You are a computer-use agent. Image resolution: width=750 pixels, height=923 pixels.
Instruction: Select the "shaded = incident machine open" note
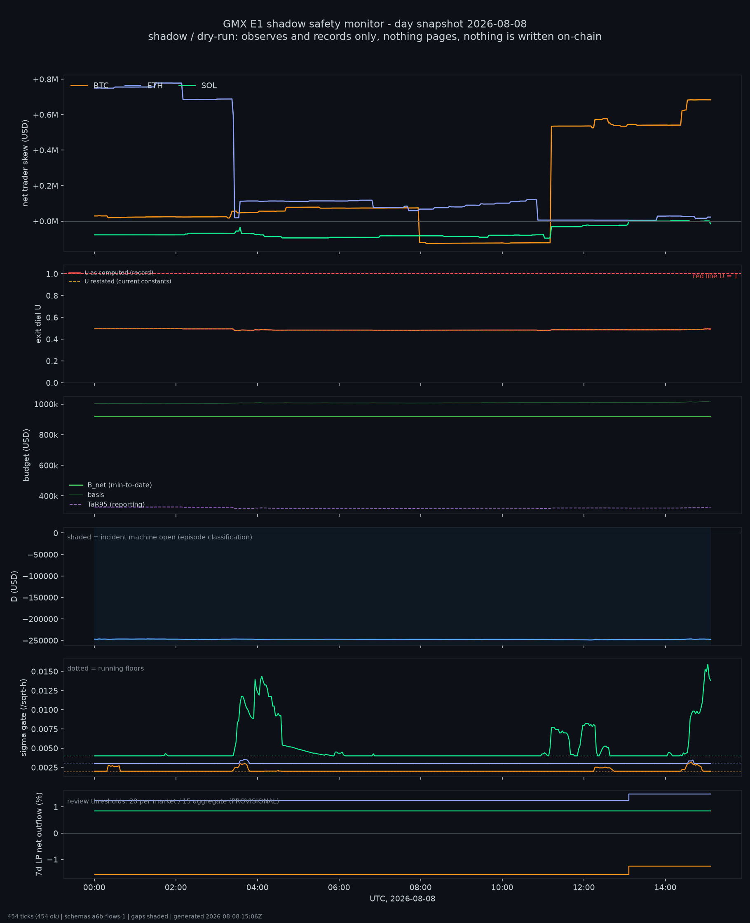[159, 537]
